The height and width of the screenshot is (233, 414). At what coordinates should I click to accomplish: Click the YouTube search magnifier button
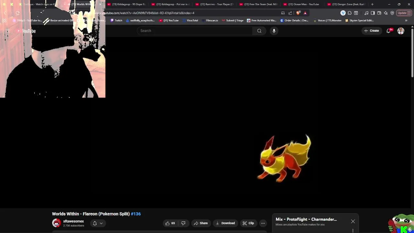(x=259, y=31)
